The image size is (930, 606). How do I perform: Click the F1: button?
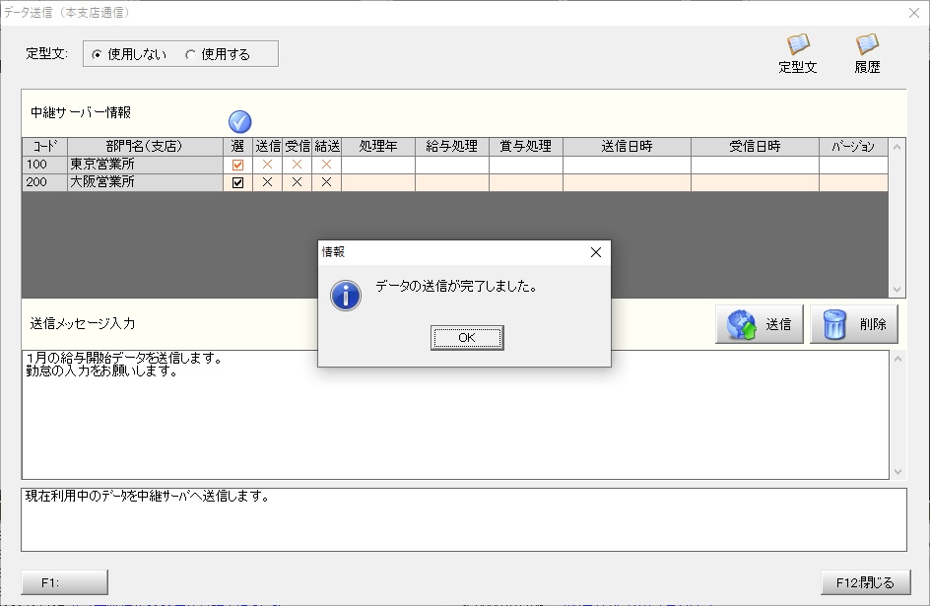click(65, 582)
